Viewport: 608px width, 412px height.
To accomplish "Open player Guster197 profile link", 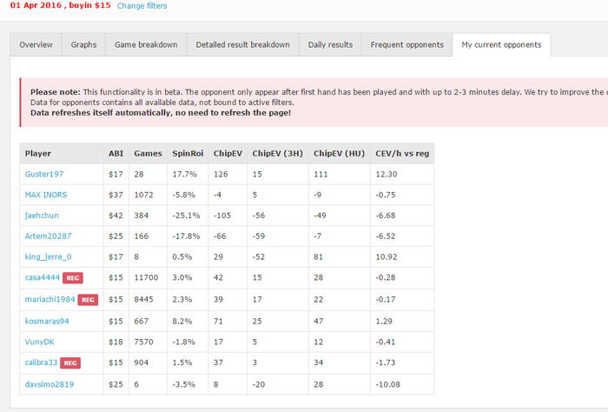I will click(44, 174).
